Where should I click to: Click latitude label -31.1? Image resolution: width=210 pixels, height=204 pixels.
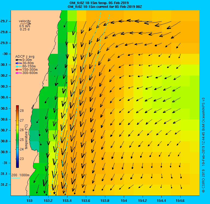click(4, 174)
